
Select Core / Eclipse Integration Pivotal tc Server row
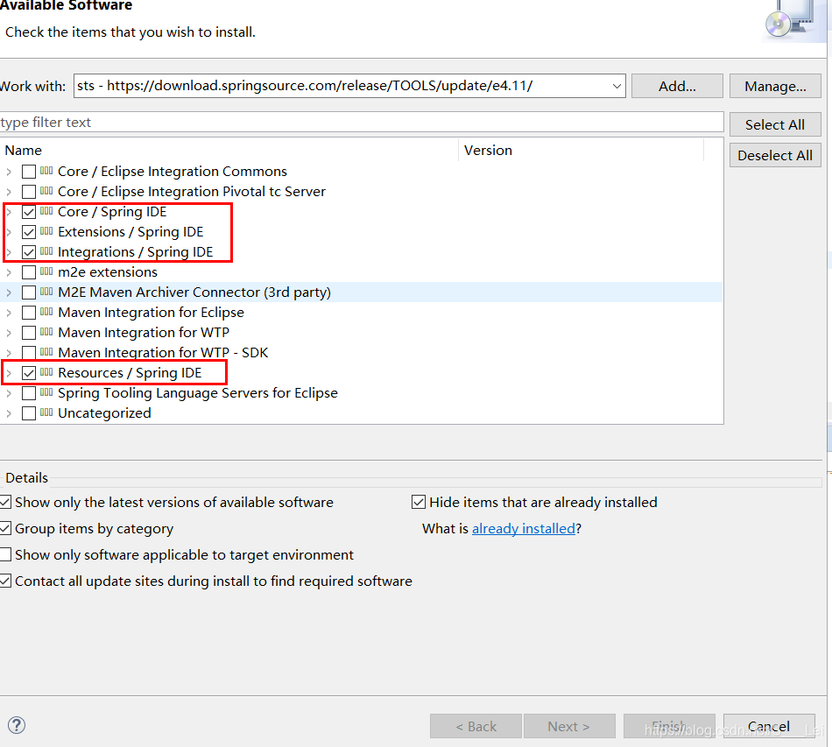coord(362,192)
